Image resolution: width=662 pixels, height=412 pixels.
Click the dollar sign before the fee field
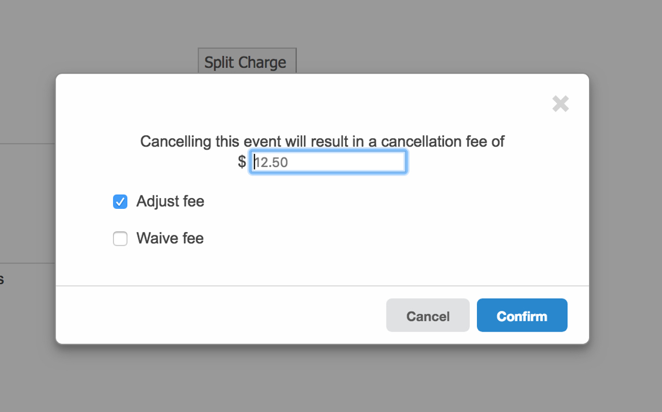pos(242,162)
